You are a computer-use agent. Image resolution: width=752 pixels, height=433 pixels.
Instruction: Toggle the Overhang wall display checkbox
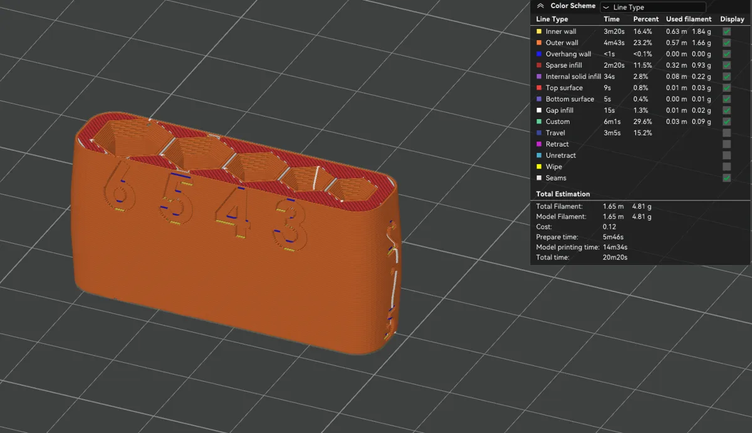pyautogui.click(x=726, y=54)
